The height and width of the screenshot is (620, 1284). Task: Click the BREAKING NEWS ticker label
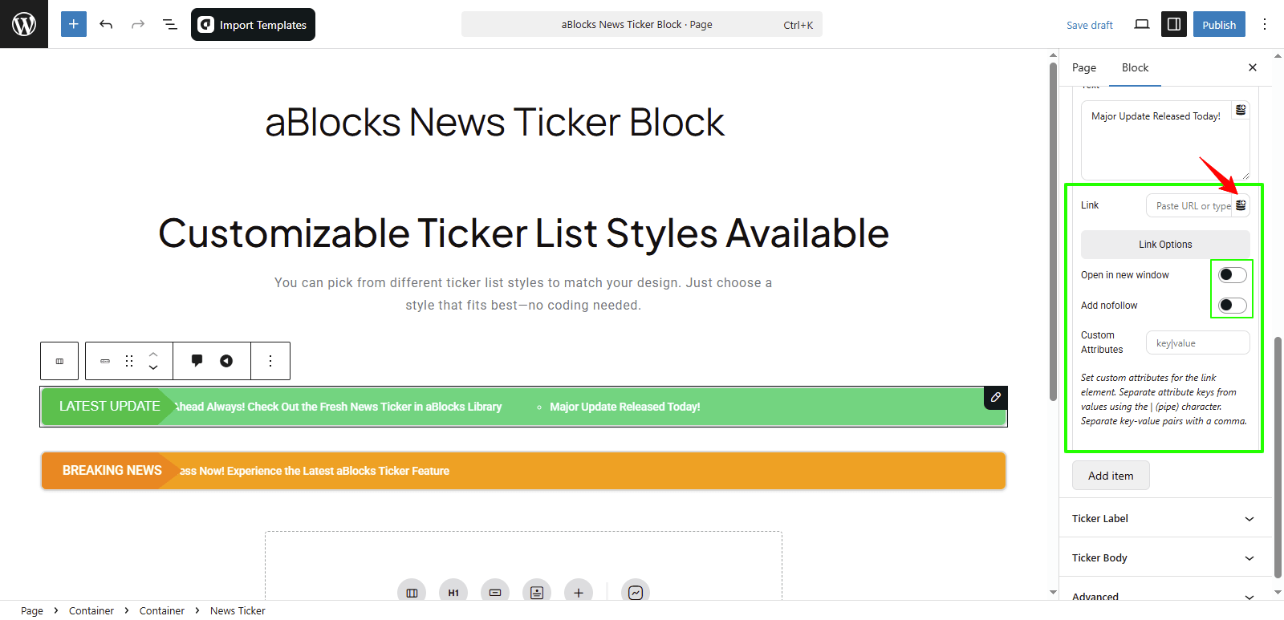[x=112, y=470]
